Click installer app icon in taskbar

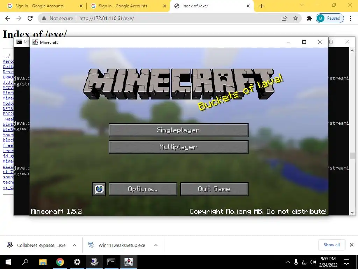click(x=94, y=262)
